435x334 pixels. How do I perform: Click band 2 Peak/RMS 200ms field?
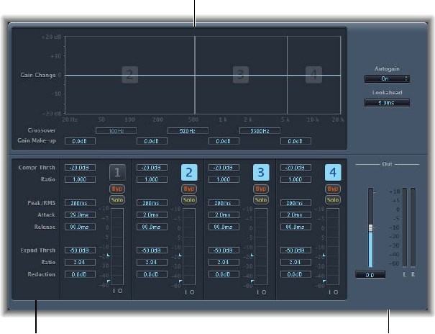coord(152,203)
